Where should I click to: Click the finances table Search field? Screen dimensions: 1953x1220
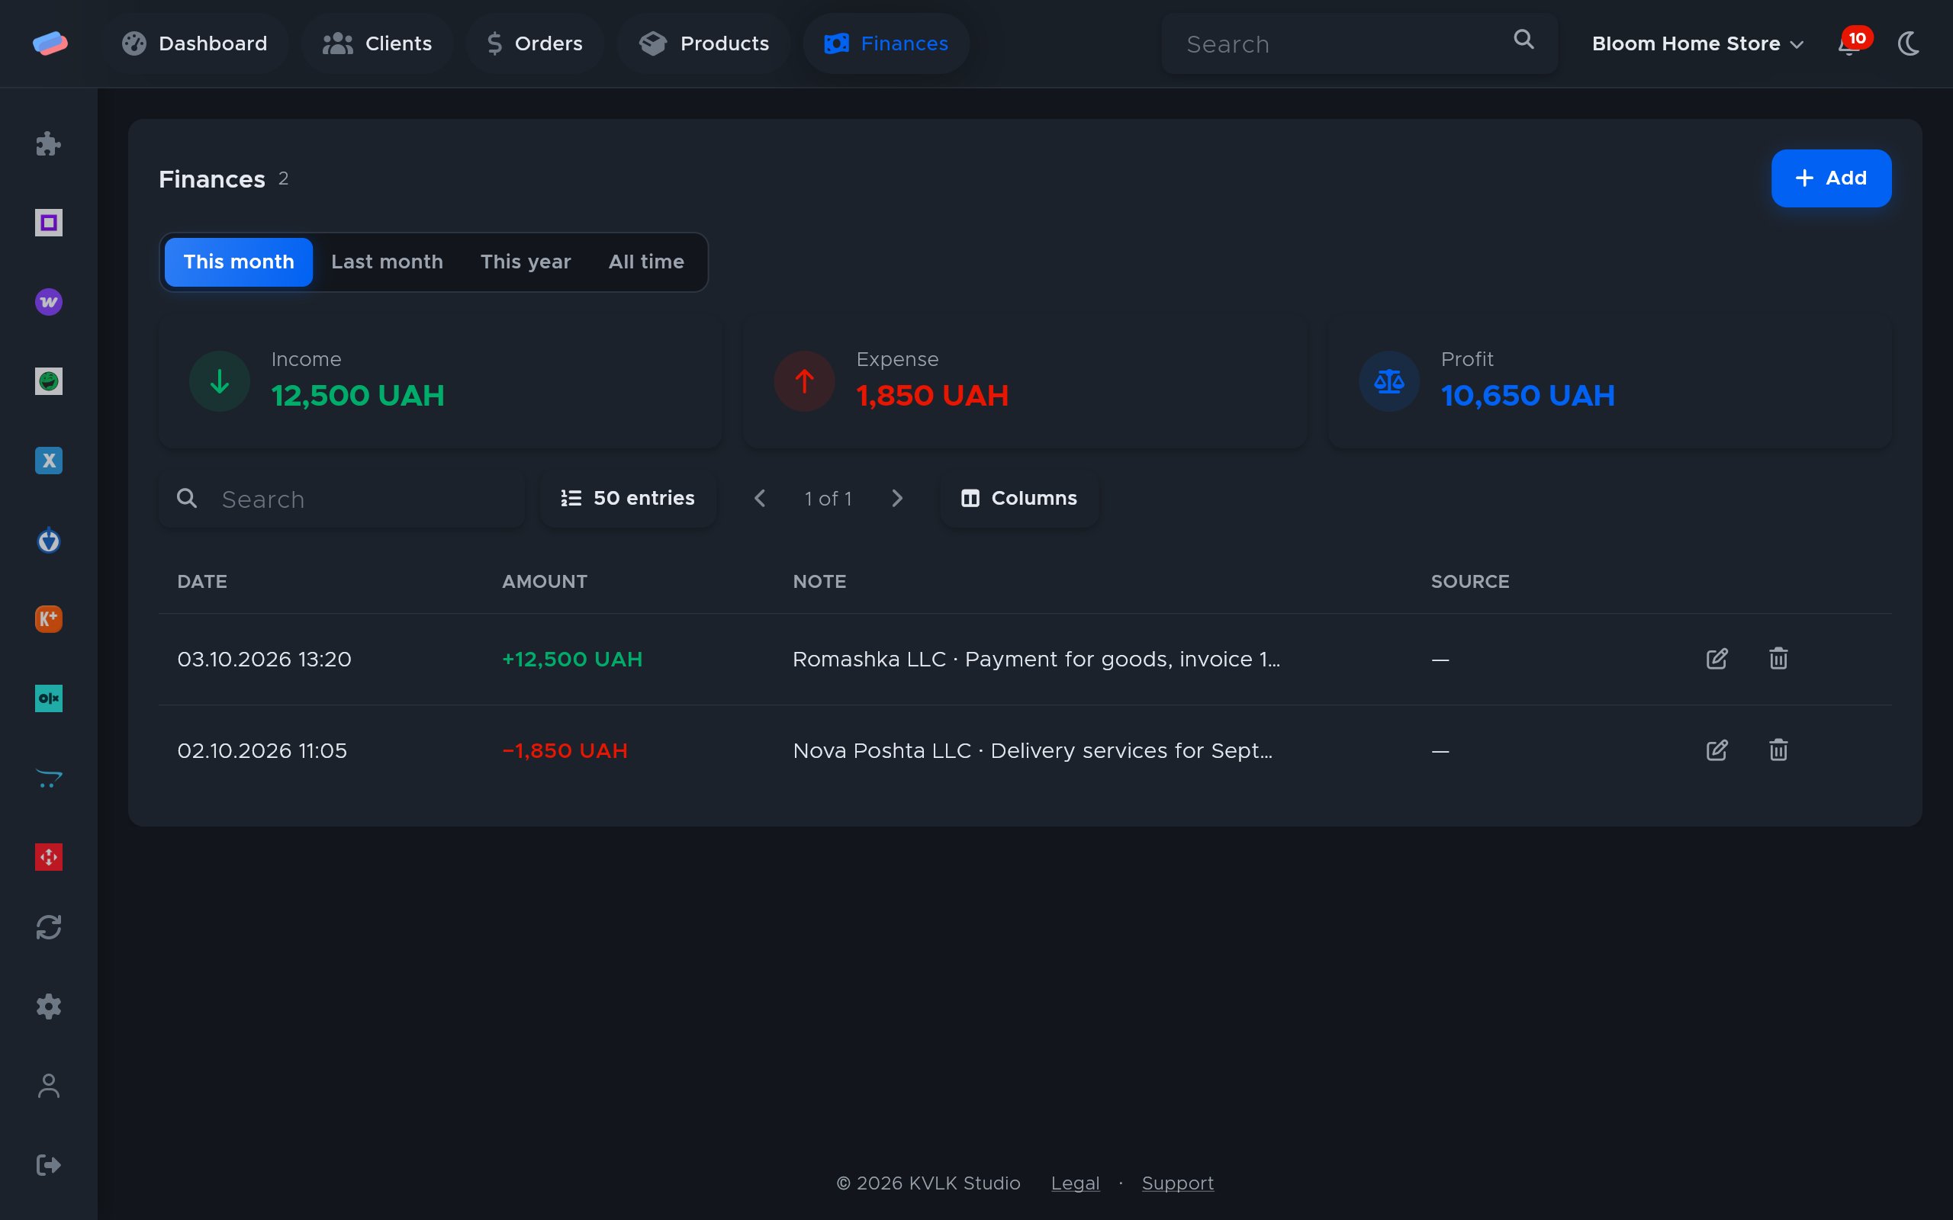[343, 499]
